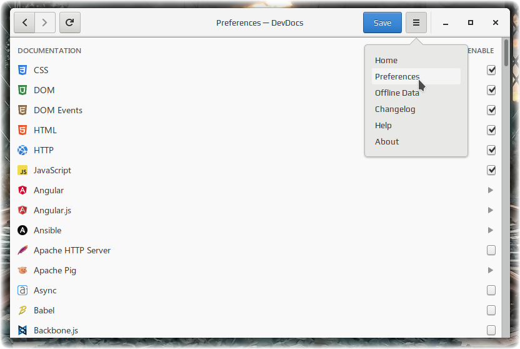This screenshot has height=349, width=520.
Task: Open About from the popup menu
Action: (416, 141)
